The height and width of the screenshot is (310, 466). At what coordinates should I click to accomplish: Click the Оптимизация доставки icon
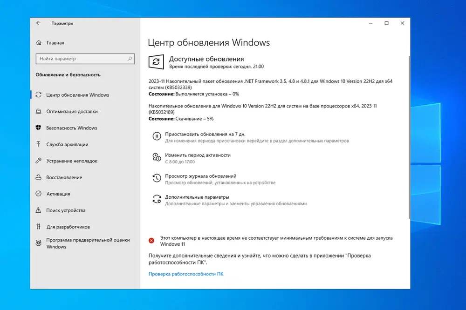tap(38, 111)
